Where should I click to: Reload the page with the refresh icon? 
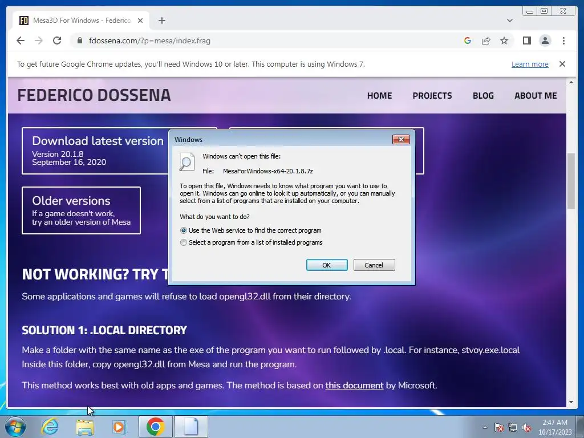pos(57,40)
